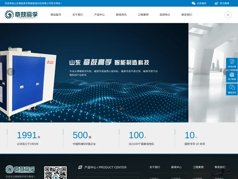Open the 业务微信 WeChat icon in top bar
Viewport: 238px width, 179px height.
(x=193, y=3)
